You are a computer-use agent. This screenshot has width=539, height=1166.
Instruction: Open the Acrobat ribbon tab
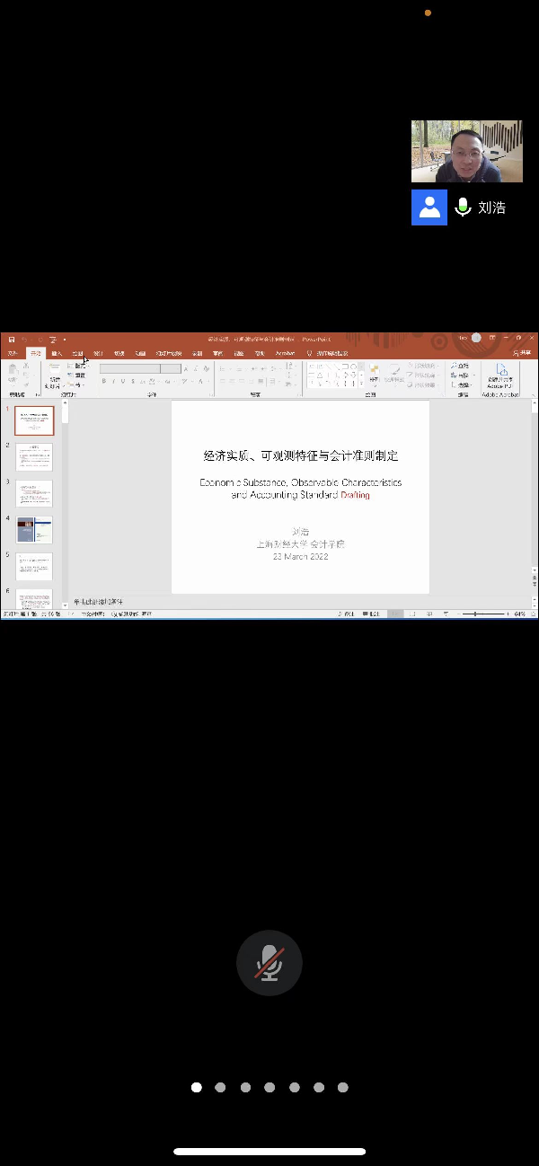[x=285, y=354]
